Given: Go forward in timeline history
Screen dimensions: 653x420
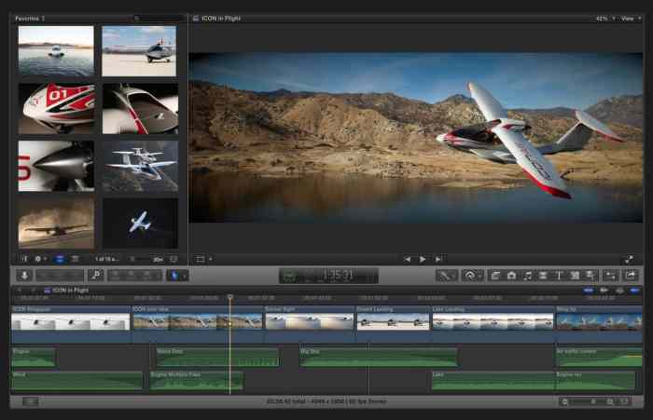Looking at the screenshot, I should pyautogui.click(x=34, y=290).
